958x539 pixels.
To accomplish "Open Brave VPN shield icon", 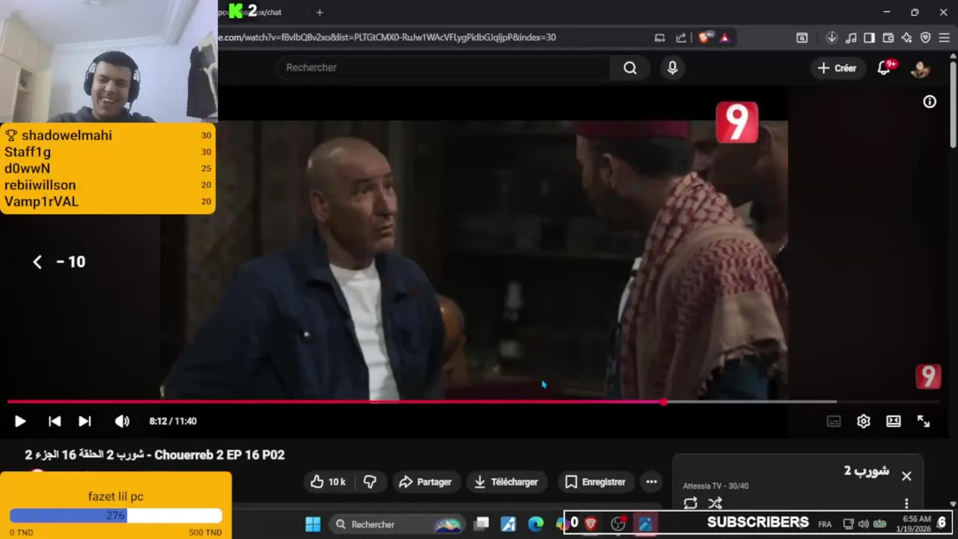I will point(926,37).
